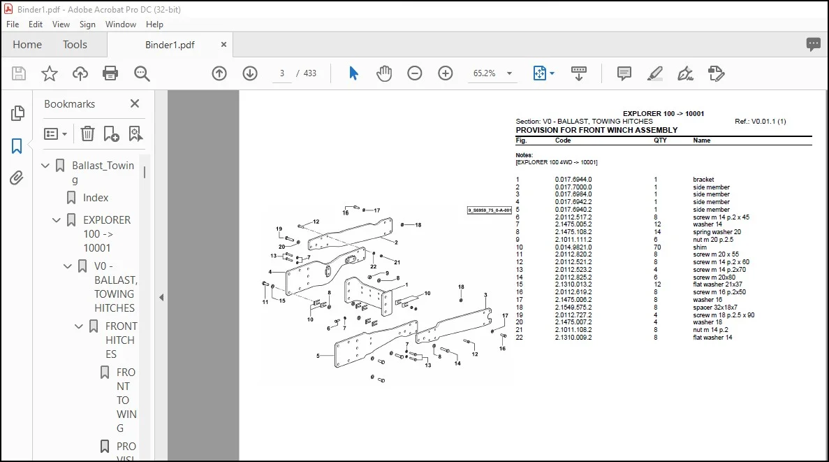Open the Sign menu

(x=87, y=24)
